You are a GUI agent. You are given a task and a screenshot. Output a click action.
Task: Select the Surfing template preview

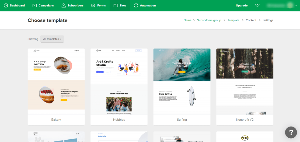[182, 82]
